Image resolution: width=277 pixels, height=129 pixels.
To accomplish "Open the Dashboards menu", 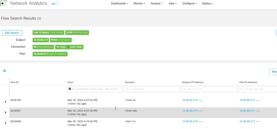I will (x=120, y=3).
